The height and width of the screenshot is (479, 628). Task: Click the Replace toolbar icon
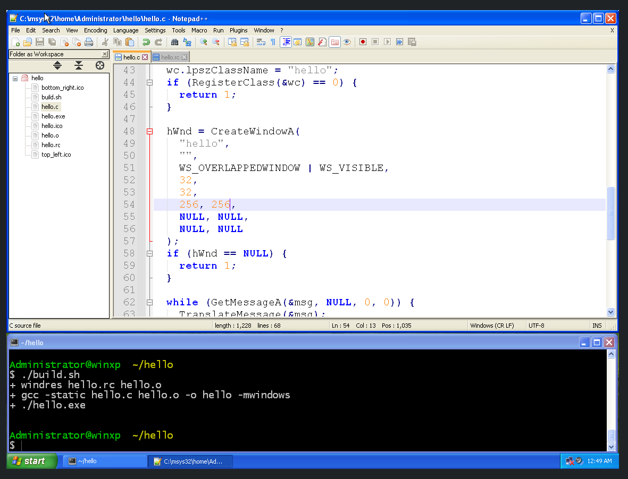coord(187,42)
